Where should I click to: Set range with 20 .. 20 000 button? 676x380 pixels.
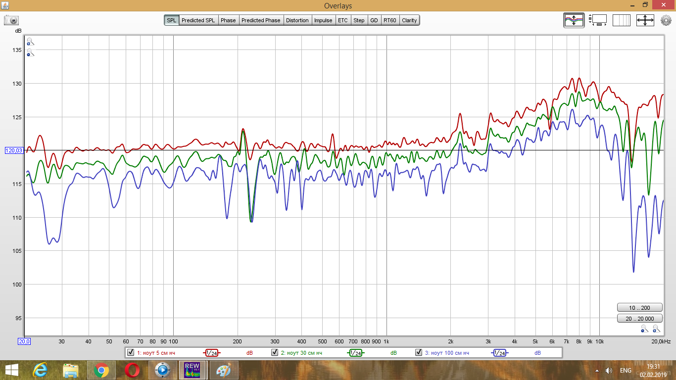pos(639,319)
